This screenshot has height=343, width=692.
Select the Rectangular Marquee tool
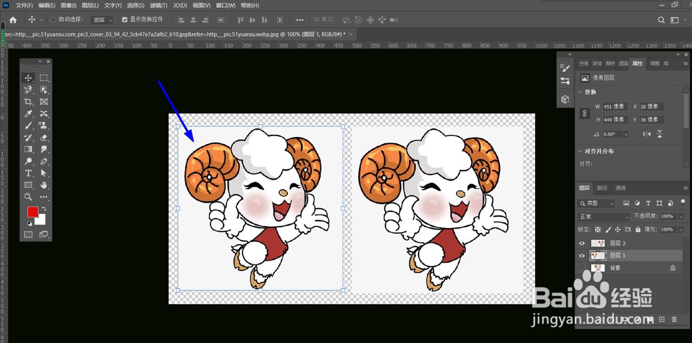pyautogui.click(x=44, y=78)
